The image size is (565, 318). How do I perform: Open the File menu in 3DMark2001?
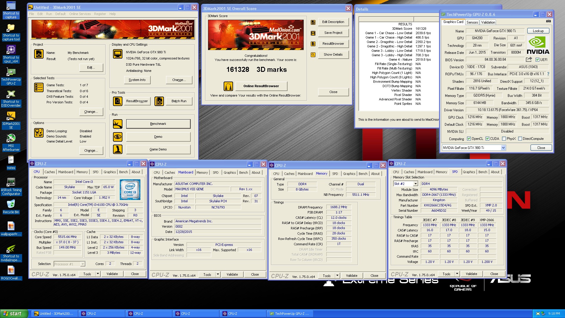31,14
